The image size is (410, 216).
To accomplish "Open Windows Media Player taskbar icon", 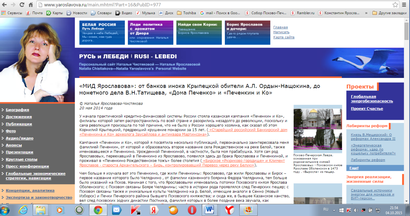I will click(60, 210).
